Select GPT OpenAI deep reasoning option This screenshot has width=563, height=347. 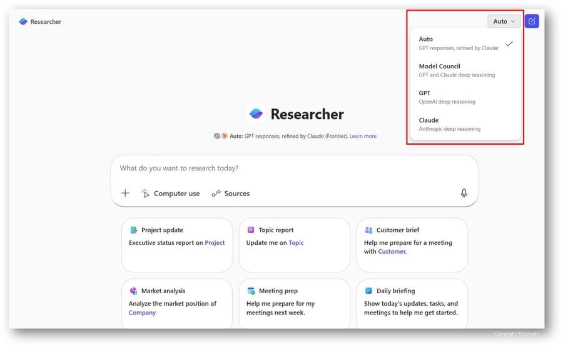465,97
